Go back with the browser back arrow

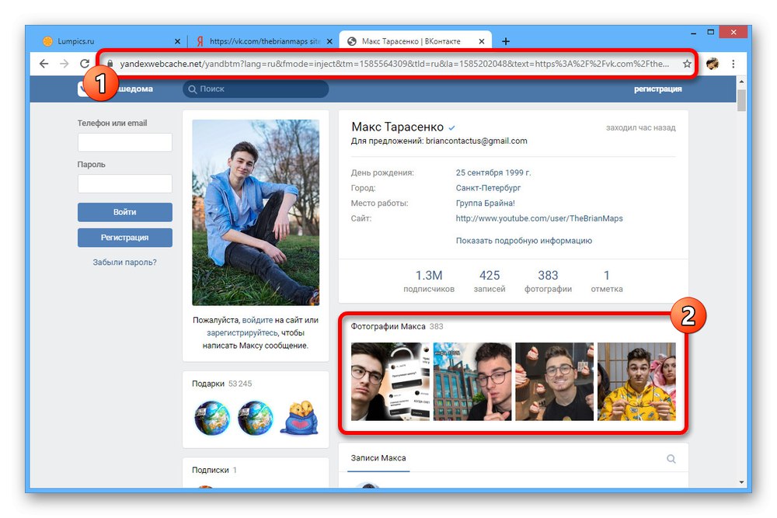click(44, 64)
